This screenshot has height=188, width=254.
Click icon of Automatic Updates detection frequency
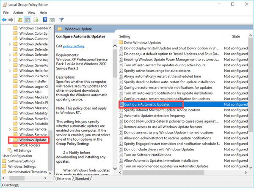click(121, 116)
